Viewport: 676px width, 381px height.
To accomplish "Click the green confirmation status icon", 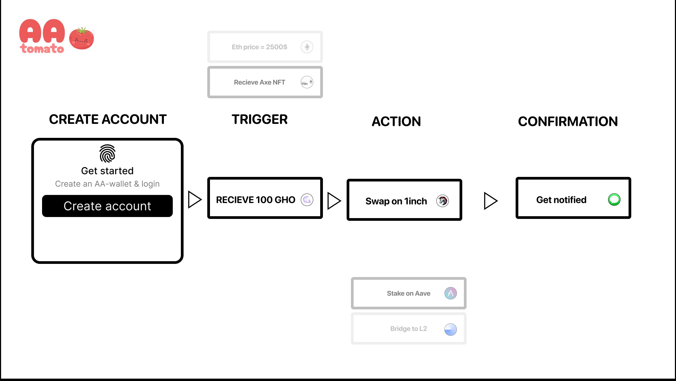I will (613, 199).
